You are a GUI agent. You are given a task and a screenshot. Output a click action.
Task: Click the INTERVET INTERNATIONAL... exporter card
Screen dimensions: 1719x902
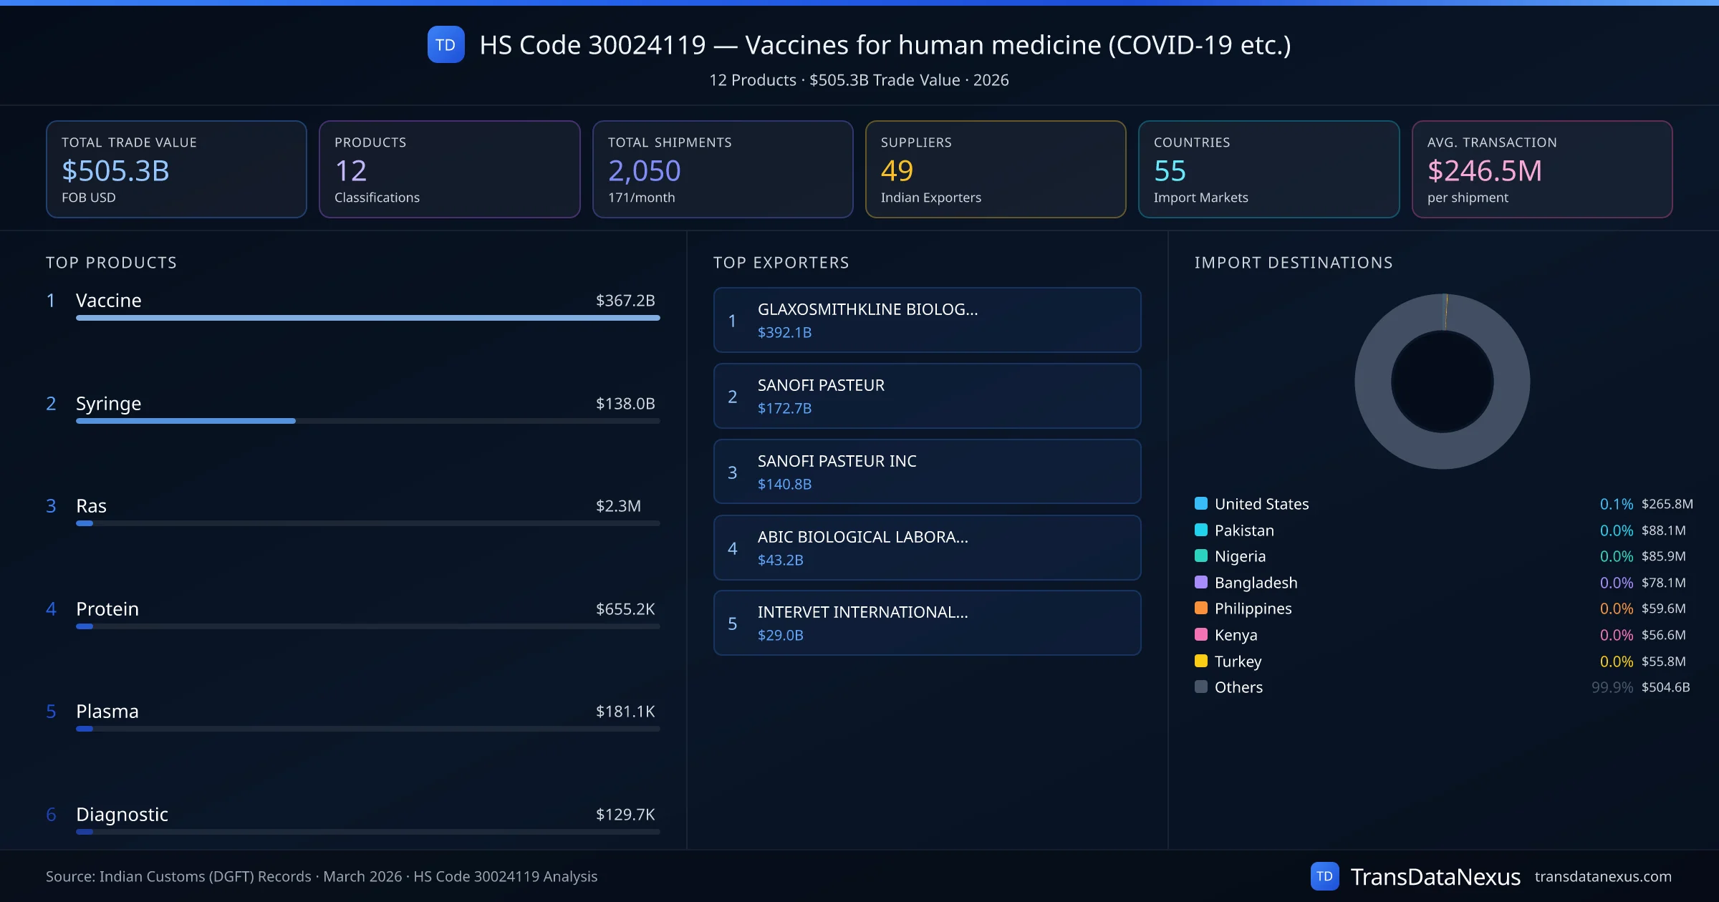pyautogui.click(x=927, y=623)
